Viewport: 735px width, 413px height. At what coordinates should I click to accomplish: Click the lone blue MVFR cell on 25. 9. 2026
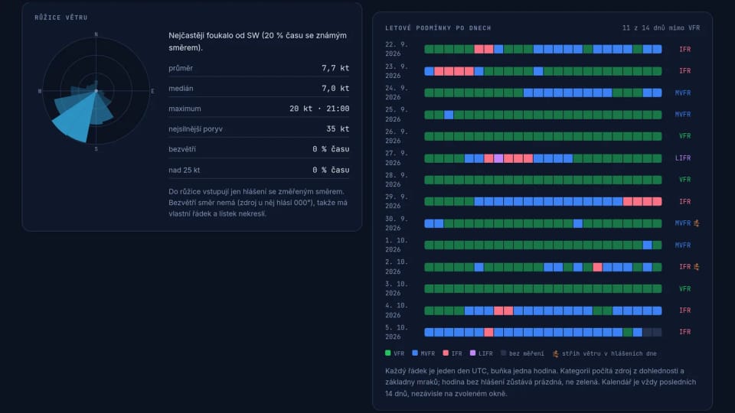coord(449,115)
